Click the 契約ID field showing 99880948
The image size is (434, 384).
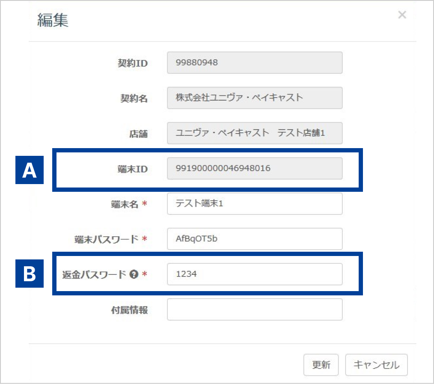(255, 63)
